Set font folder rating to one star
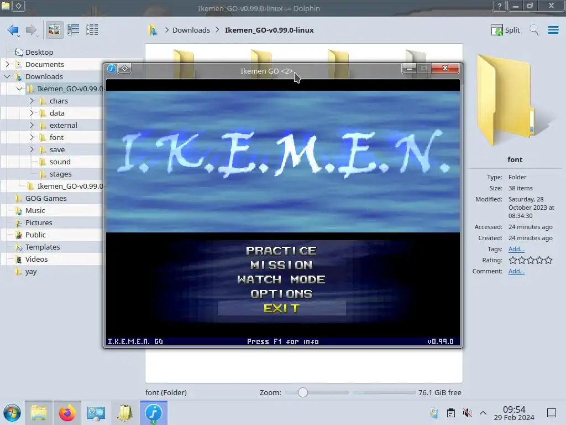566x425 pixels. pos(512,260)
